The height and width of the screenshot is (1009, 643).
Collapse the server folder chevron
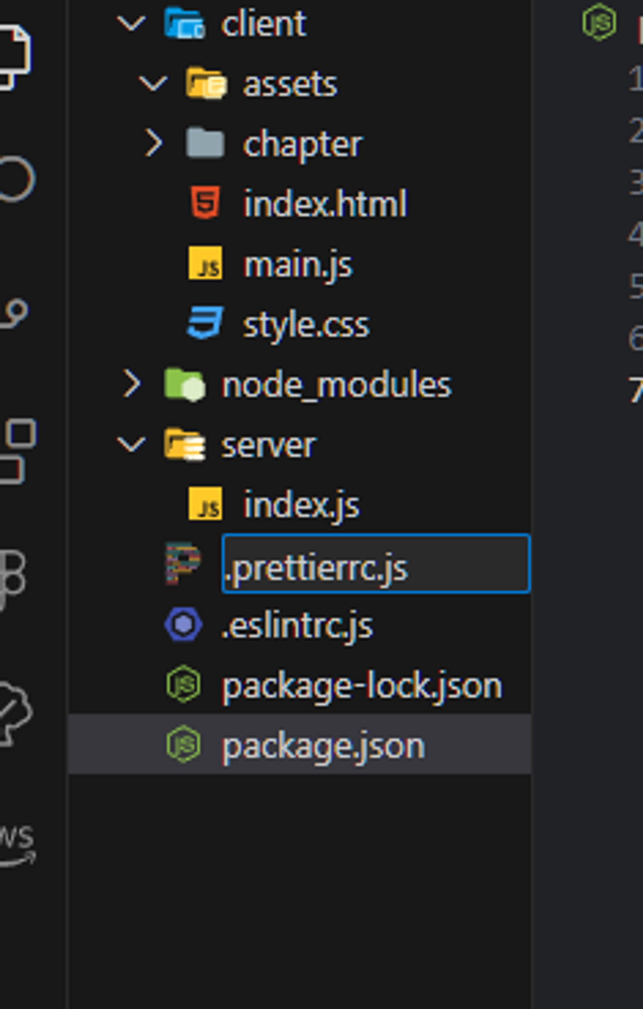(x=131, y=444)
